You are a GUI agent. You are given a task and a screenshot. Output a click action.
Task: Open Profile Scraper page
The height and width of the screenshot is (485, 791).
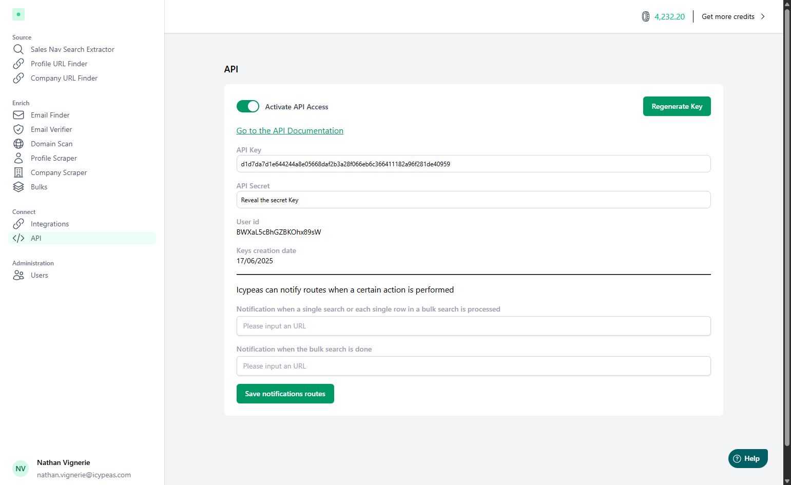tap(82, 158)
